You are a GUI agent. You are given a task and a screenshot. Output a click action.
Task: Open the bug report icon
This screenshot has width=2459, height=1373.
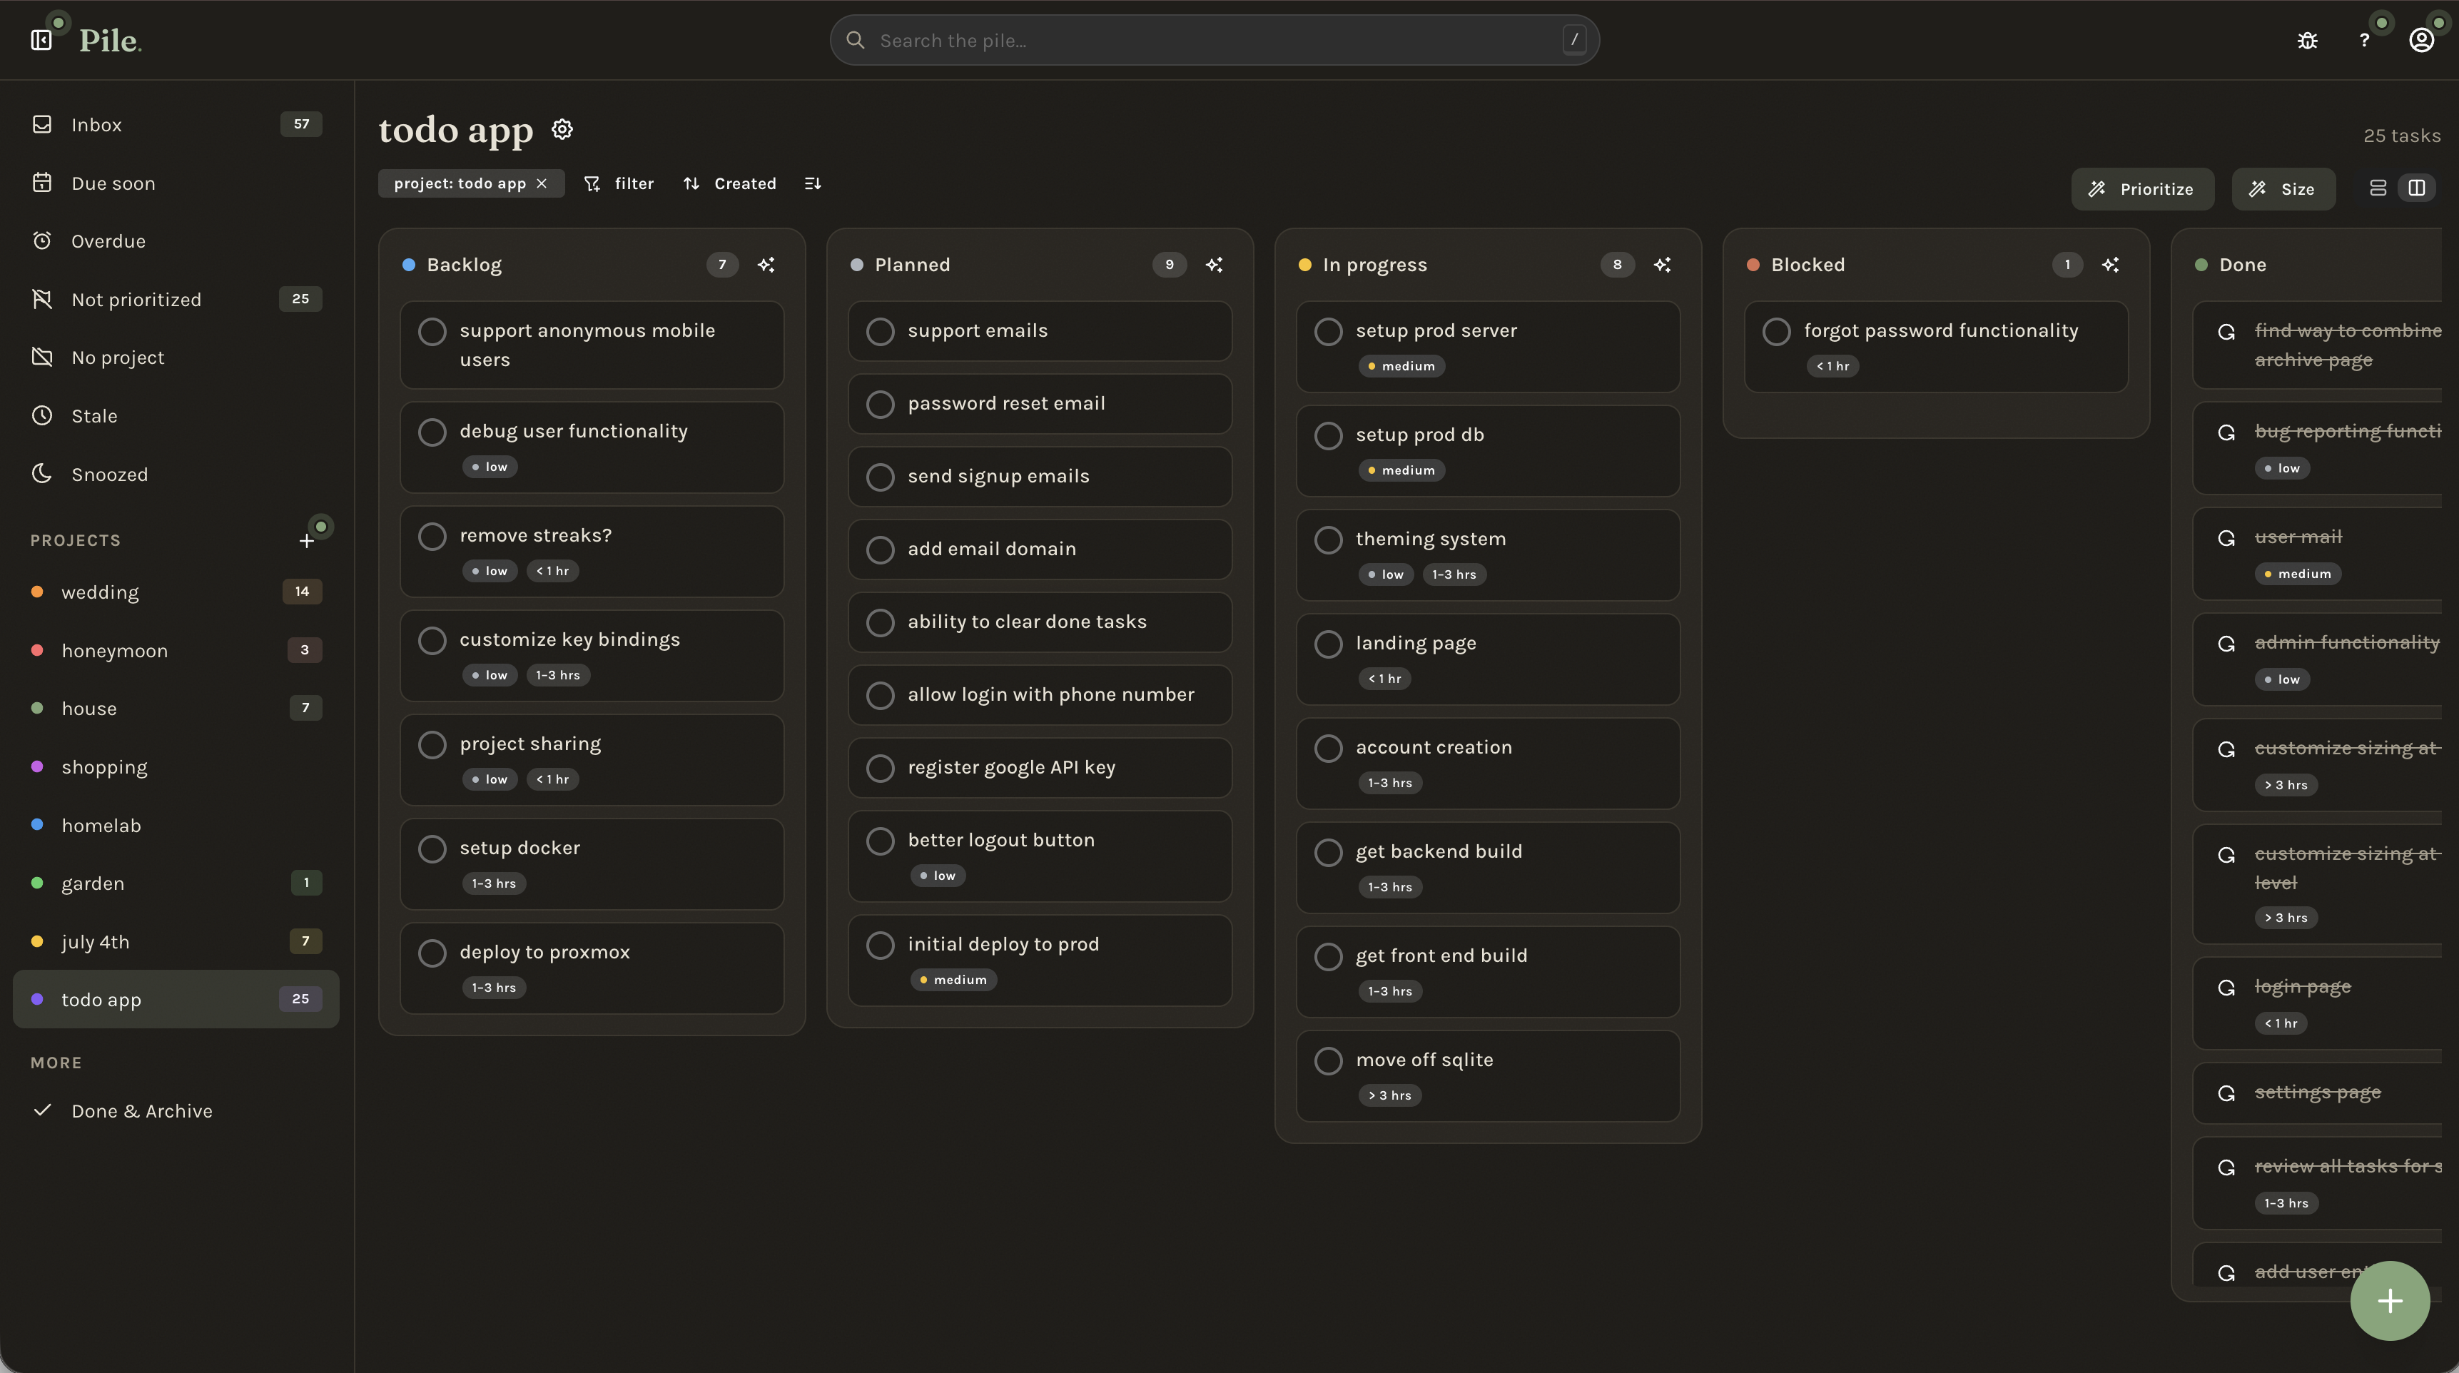(x=2307, y=40)
